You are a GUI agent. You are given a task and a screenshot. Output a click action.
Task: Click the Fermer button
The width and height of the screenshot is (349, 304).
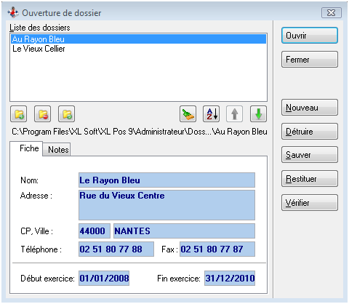[310, 59]
